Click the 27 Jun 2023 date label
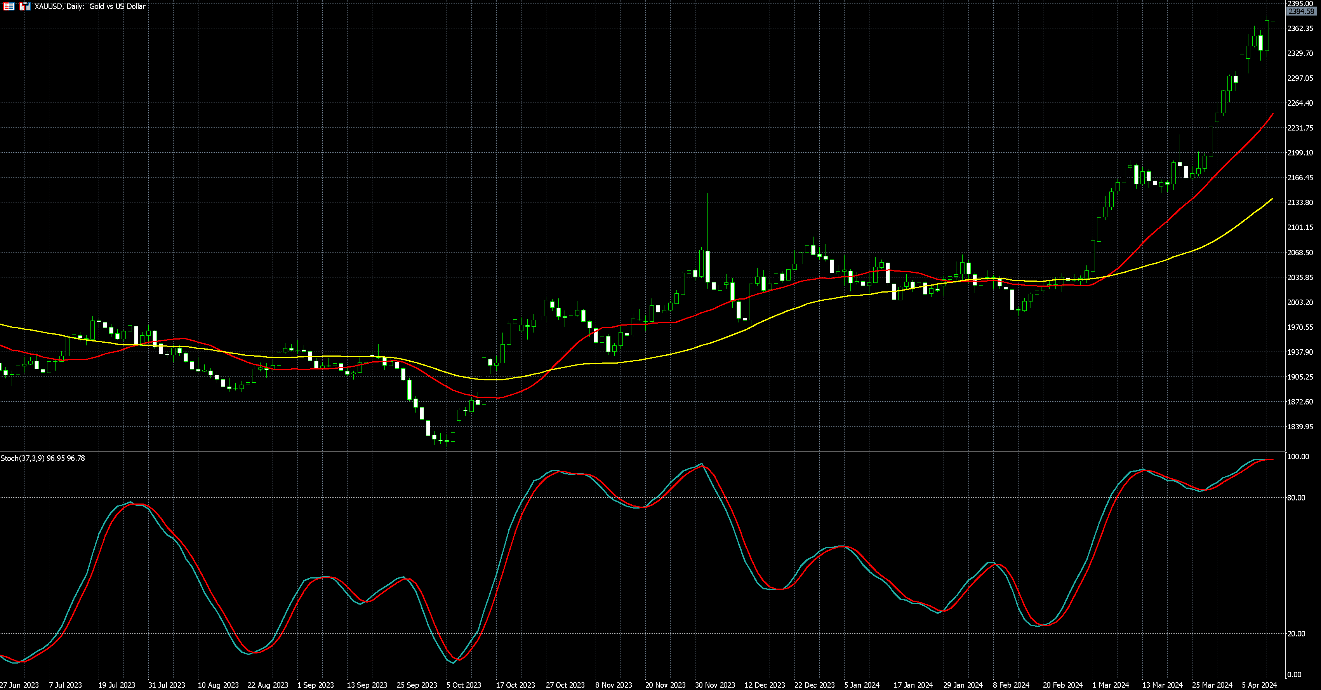 (x=19, y=685)
